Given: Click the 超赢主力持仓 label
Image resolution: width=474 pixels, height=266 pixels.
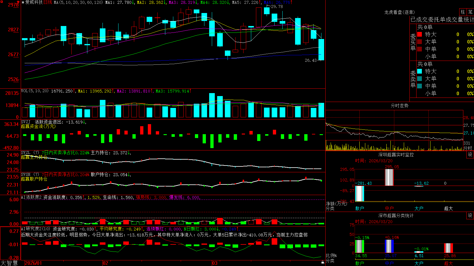Looking at the screenshot, I should [x=34, y=157].
